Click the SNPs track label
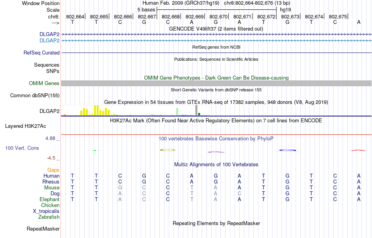372x238 pixels. pos(53,71)
